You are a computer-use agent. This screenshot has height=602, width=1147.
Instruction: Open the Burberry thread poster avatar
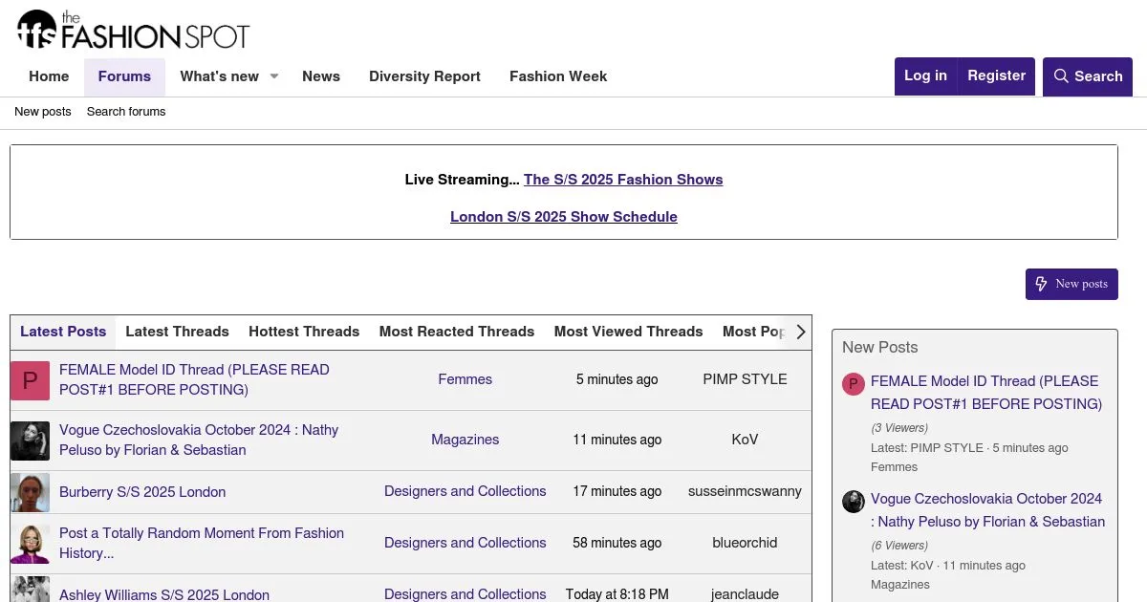click(30, 492)
